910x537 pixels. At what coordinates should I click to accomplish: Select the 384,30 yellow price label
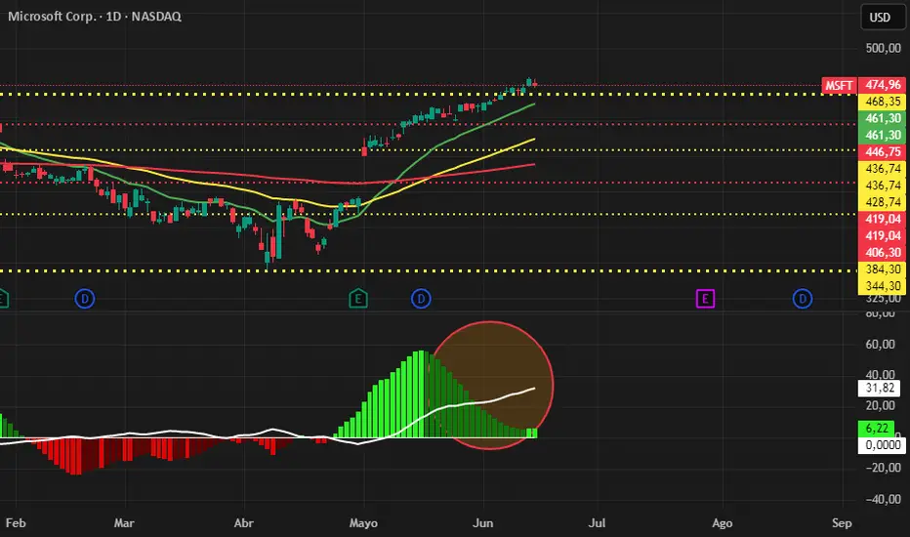(x=883, y=269)
